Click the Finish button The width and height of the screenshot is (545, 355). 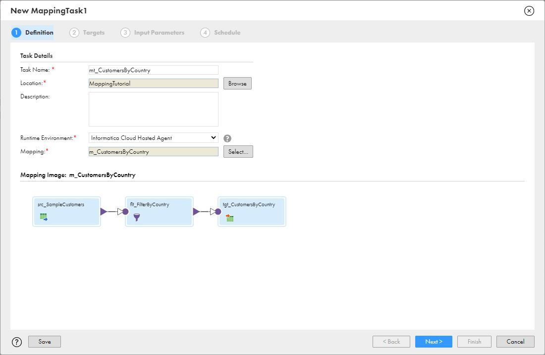click(x=475, y=342)
